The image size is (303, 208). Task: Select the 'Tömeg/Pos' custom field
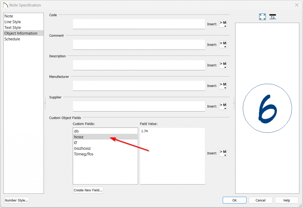(x=105, y=154)
